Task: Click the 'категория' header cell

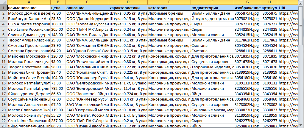Action: (x=169, y=8)
